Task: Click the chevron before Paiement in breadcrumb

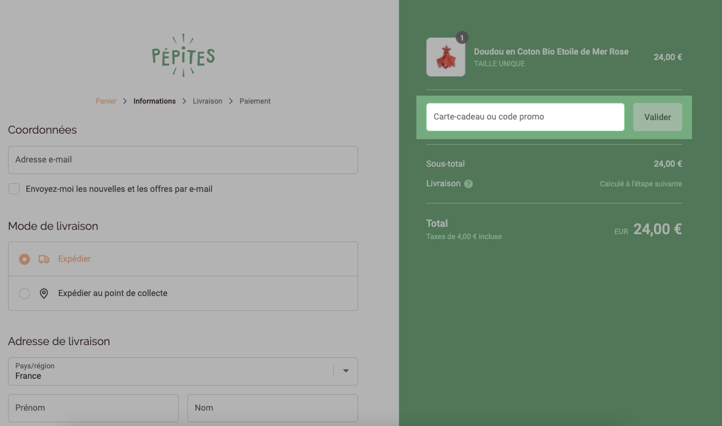Action: (x=231, y=101)
